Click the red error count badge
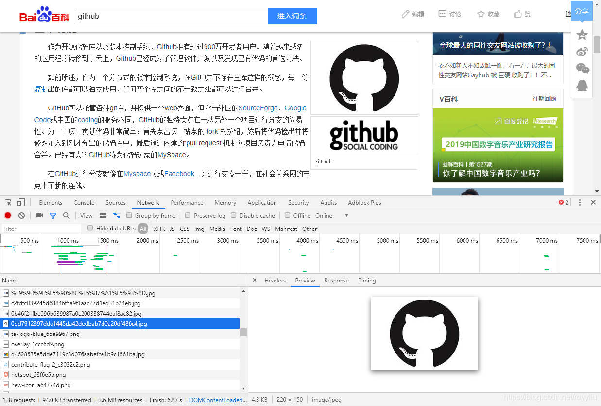601x406 pixels. pos(564,203)
